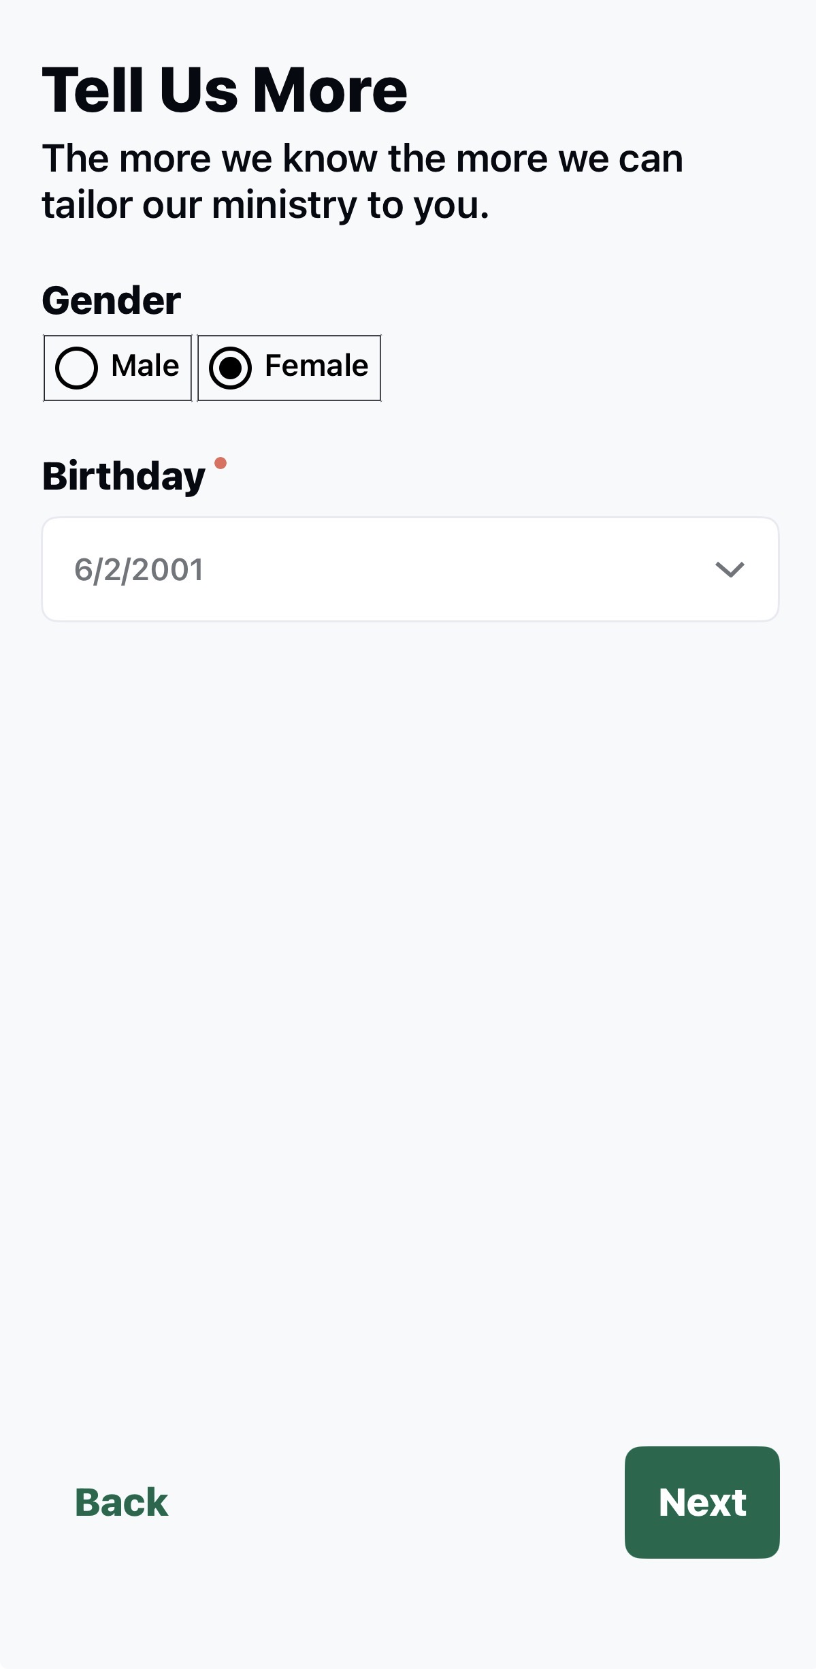Expand the Birthday dropdown chevron arrow

[x=730, y=569]
